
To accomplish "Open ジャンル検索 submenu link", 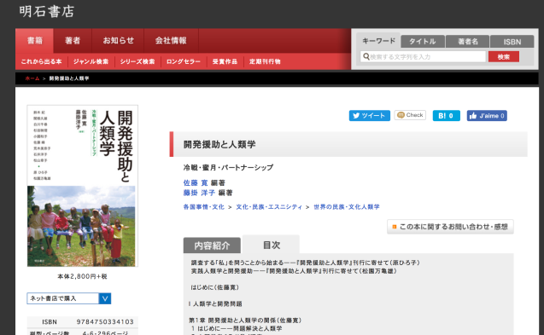I will tap(91, 61).
